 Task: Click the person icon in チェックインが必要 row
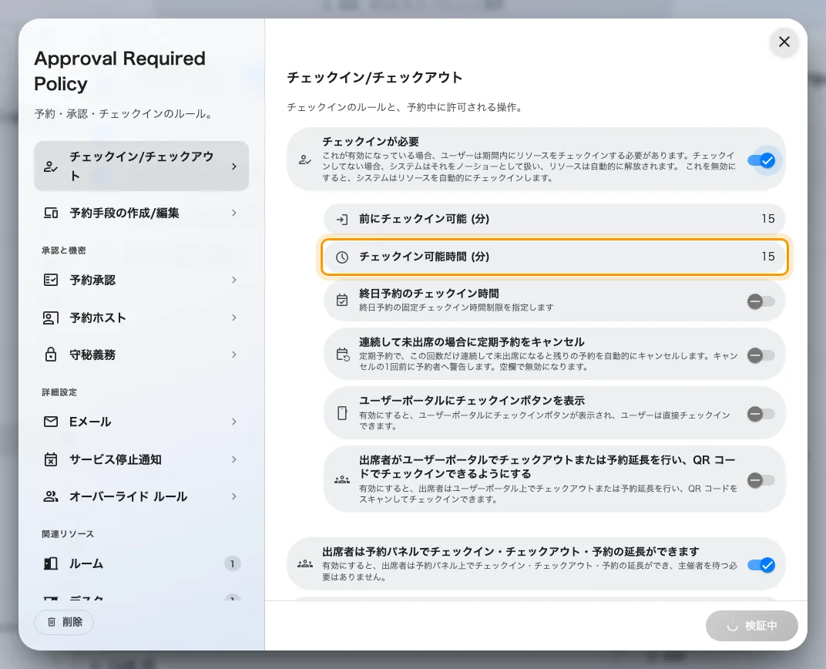pos(304,160)
